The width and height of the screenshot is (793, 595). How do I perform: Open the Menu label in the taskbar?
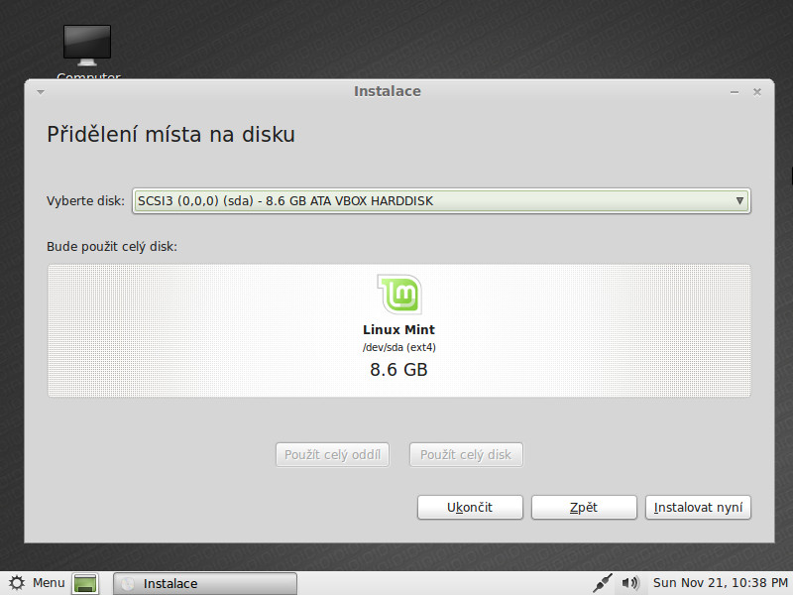49,583
